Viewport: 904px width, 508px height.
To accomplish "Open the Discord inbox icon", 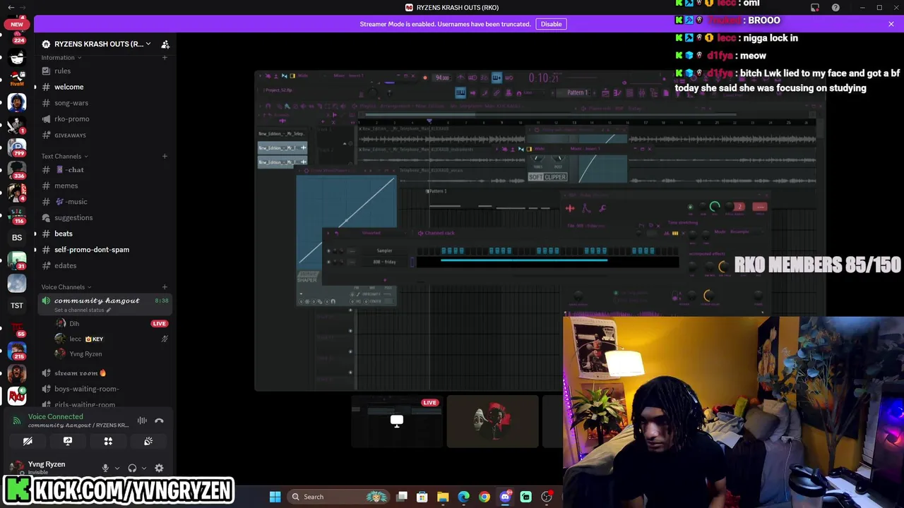I will click(x=815, y=7).
